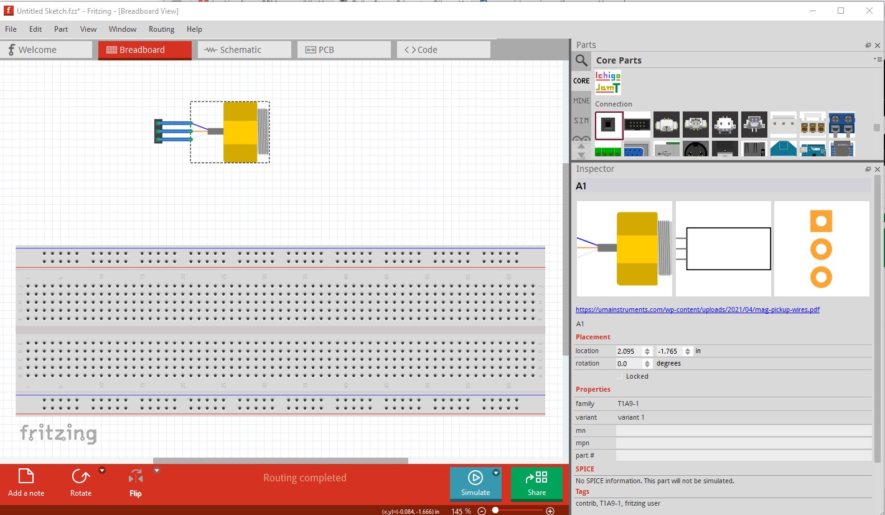Open the Routing menu
Viewport: 885px width, 515px height.
(161, 29)
